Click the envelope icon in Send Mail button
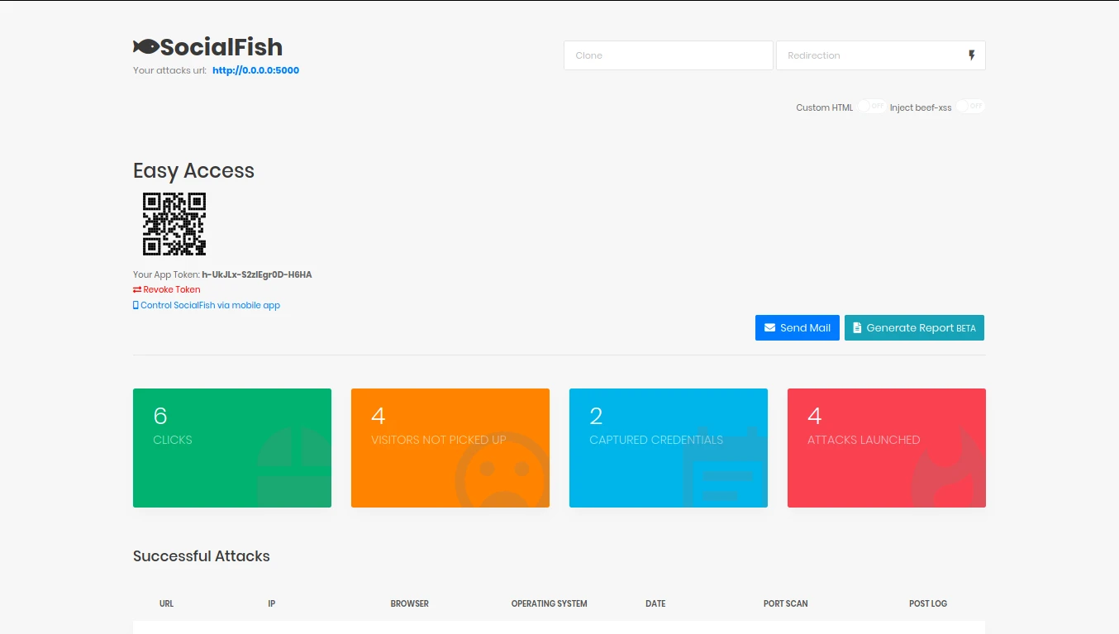The image size is (1119, 634). (771, 327)
